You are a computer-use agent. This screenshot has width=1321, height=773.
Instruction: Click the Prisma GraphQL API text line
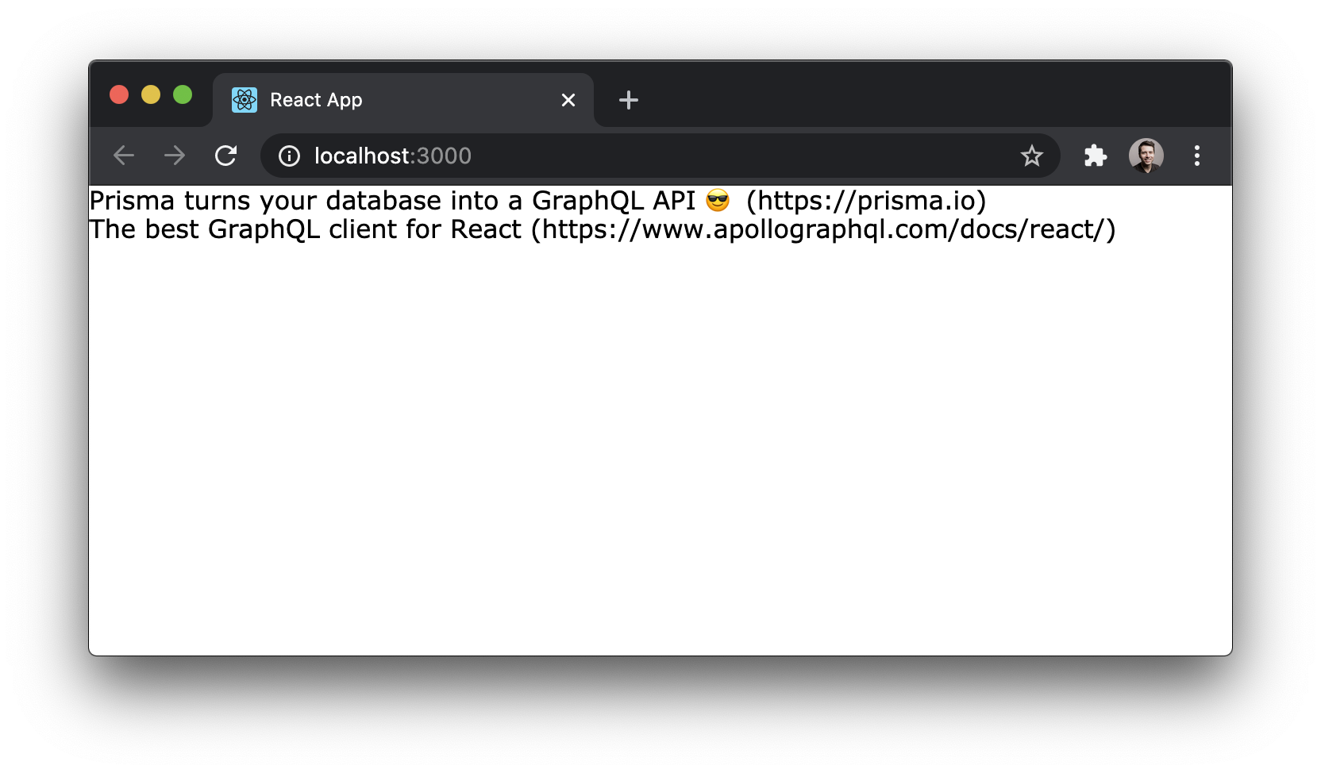click(537, 201)
